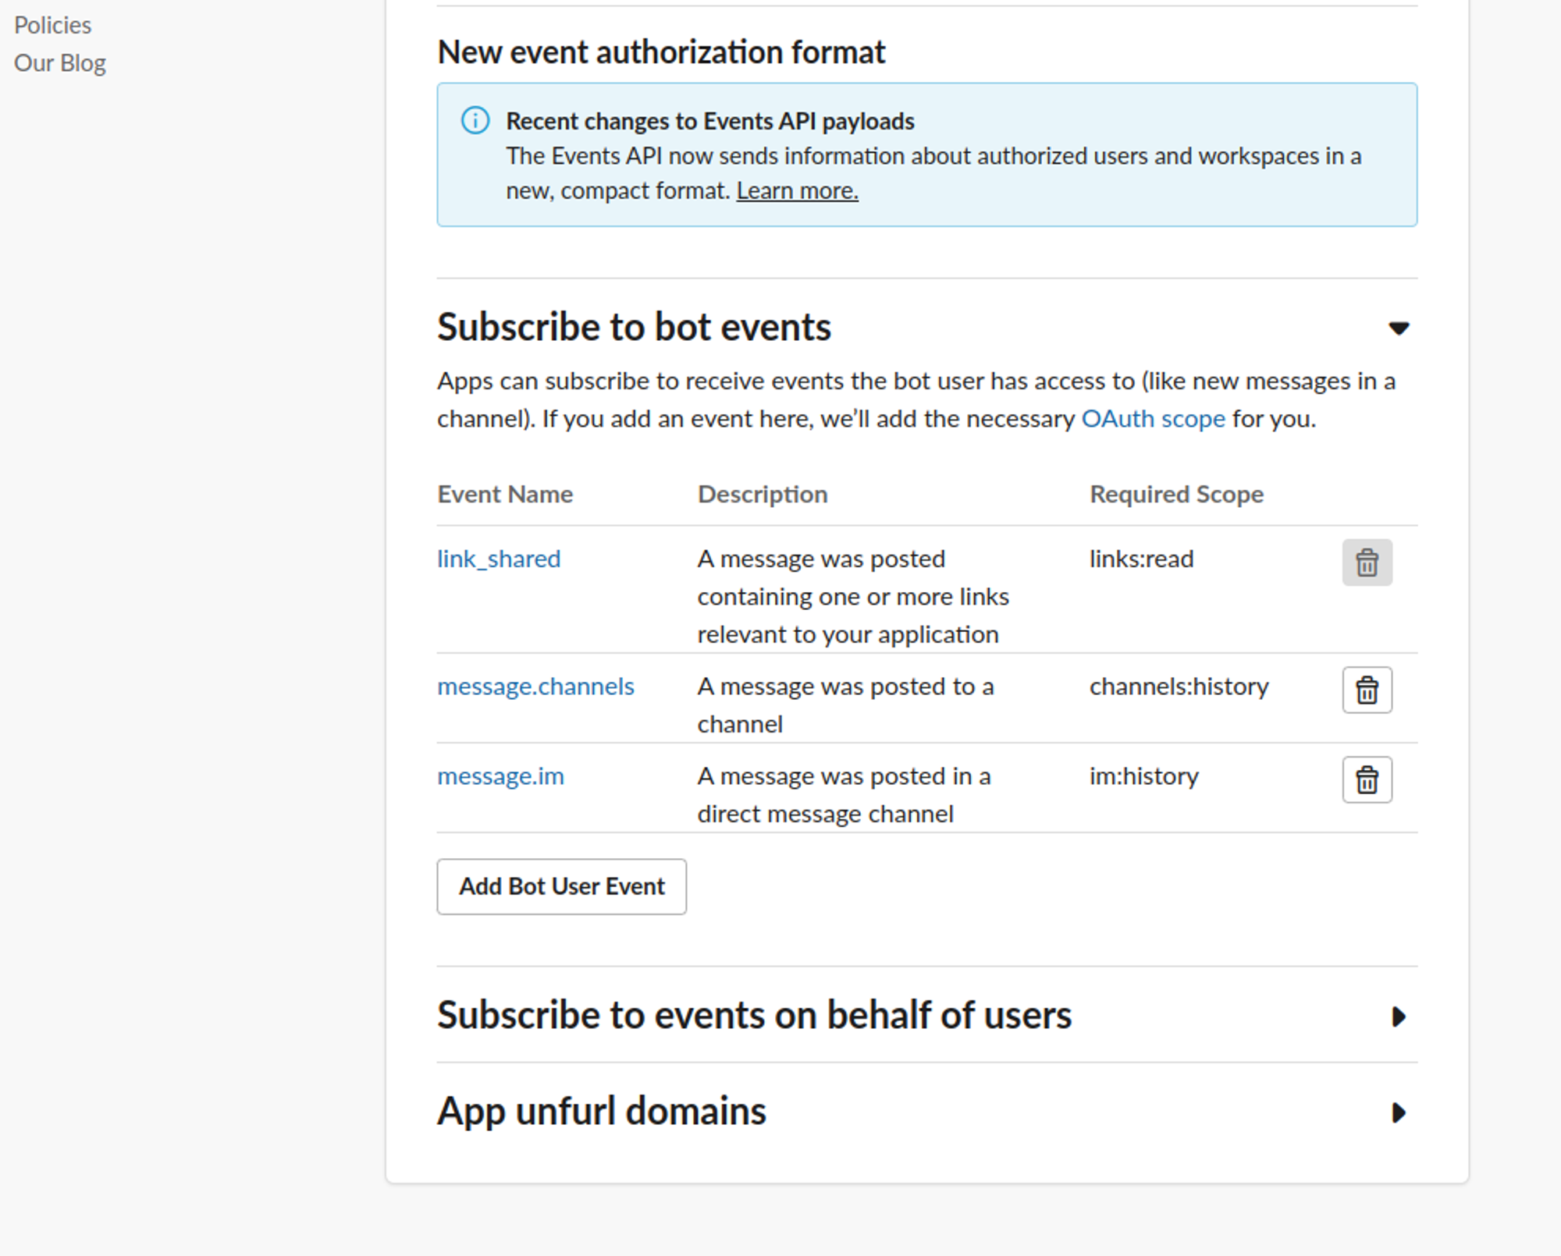Expand the App unfurl domains section
Viewport: 1561px width, 1256px height.
1399,1112
